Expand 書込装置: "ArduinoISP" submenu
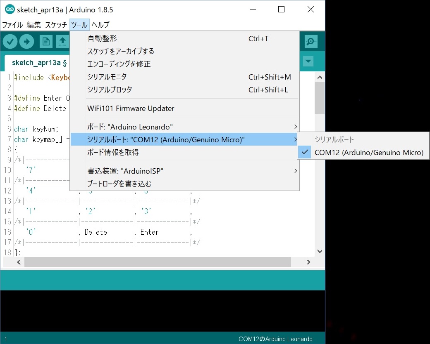430x344 pixels. [x=184, y=171]
